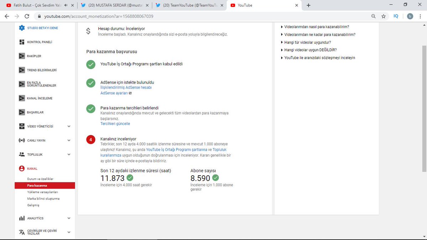Expand the Canlı Yayın section
The image size is (427, 240).
(69, 140)
